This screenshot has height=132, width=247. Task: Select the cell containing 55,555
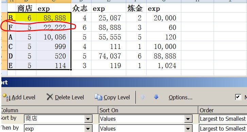point(109,36)
